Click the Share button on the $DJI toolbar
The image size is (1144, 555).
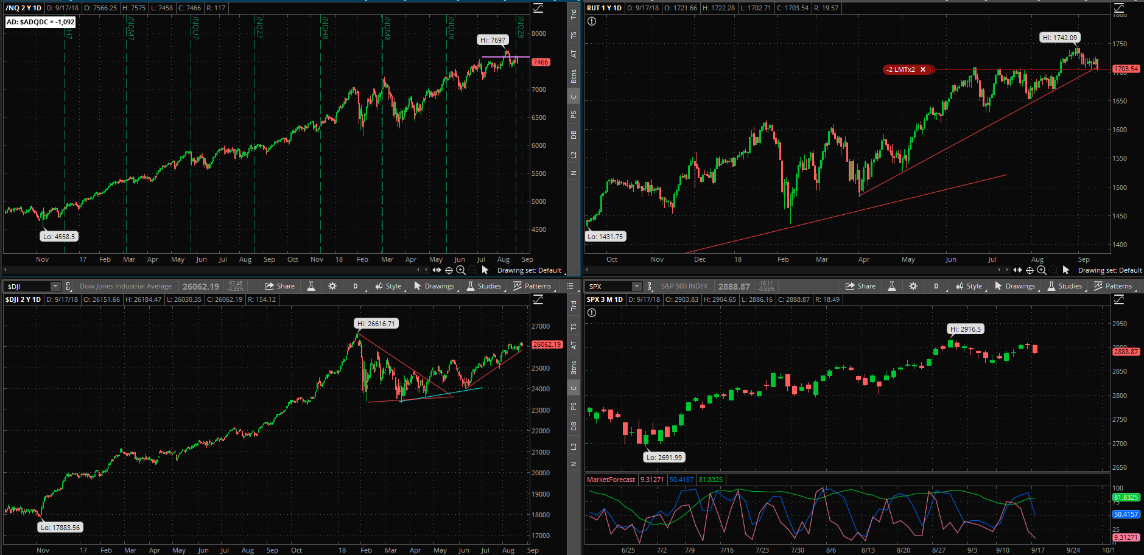(280, 286)
